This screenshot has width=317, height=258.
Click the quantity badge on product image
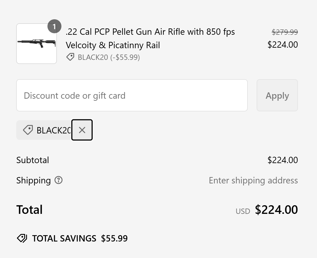[54, 26]
